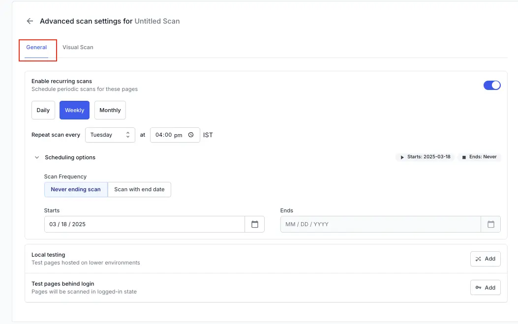This screenshot has width=518, height=324.
Task: Add login for pages behind login
Action: click(x=485, y=288)
